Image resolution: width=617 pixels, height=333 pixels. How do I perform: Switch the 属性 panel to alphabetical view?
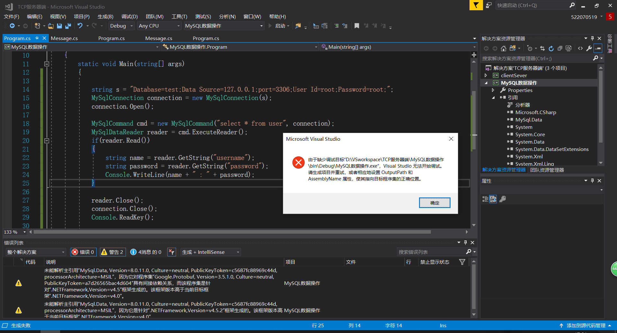point(493,199)
